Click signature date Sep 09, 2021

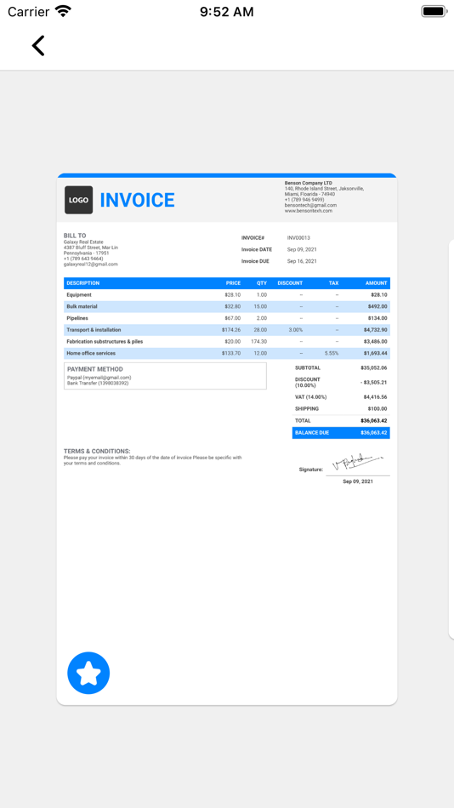point(358,481)
